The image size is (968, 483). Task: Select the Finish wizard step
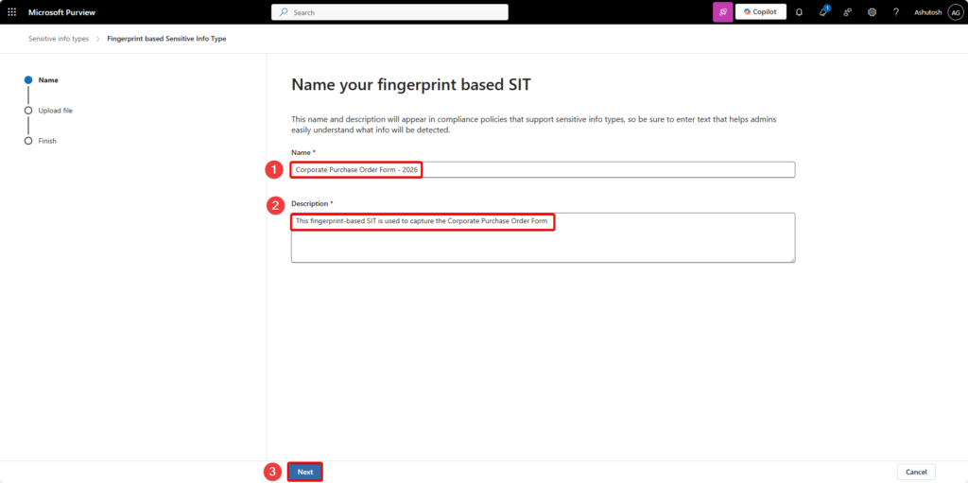pos(47,141)
